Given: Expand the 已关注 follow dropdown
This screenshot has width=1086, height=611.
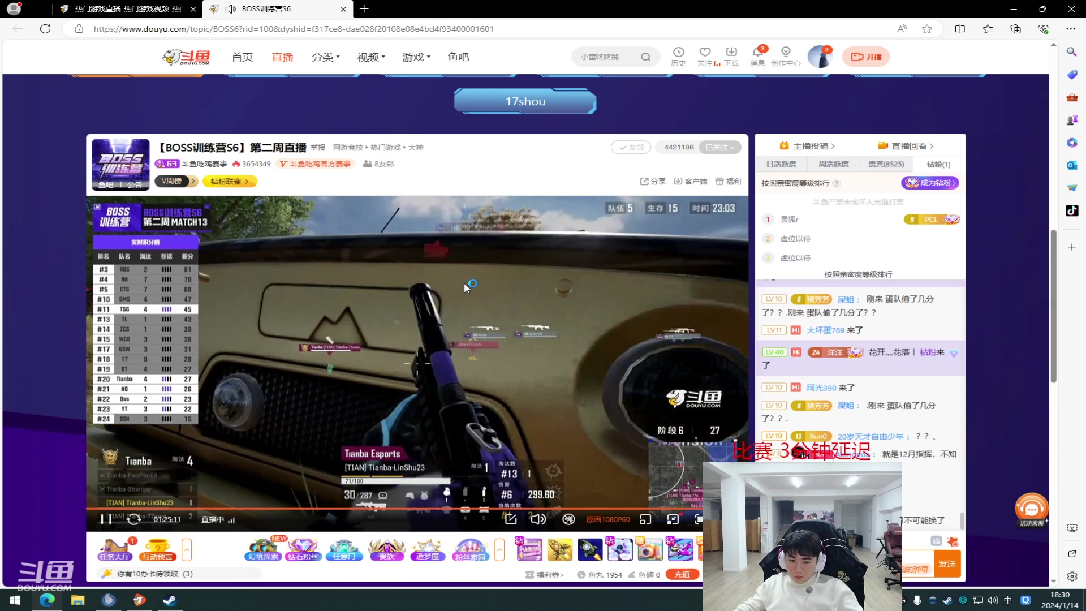Looking at the screenshot, I should point(720,147).
